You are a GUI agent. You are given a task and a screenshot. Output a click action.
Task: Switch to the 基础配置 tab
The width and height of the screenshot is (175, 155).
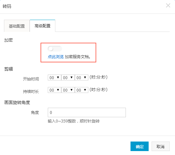click(x=17, y=26)
